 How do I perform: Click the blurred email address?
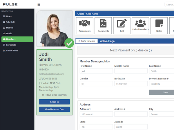[53, 74]
